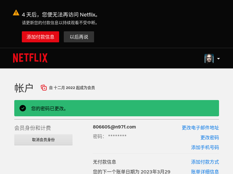This screenshot has width=233, height=174.
Task: Click the yellow warning triangle icon
Action: click(16, 13)
